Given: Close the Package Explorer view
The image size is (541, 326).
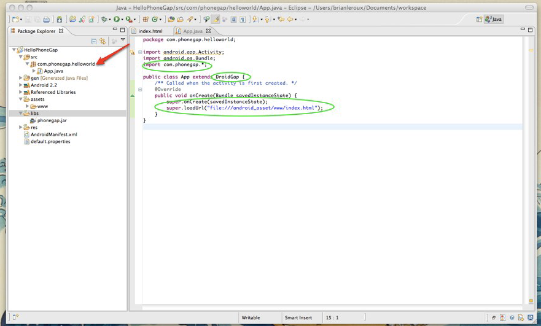Looking at the screenshot, I should point(61,31).
